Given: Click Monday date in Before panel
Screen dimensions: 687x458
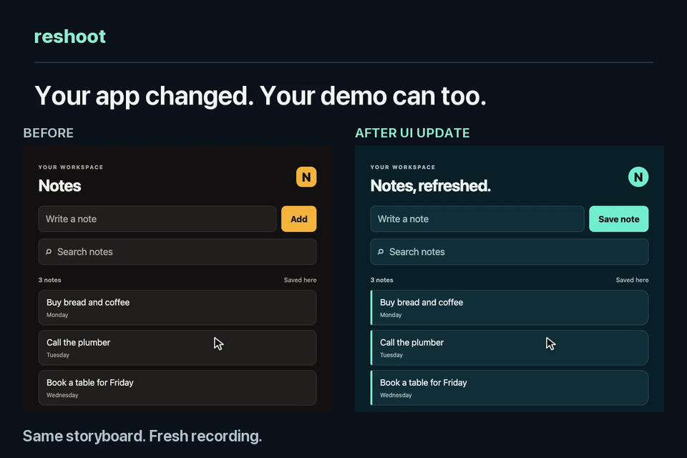Looking at the screenshot, I should [x=57, y=315].
